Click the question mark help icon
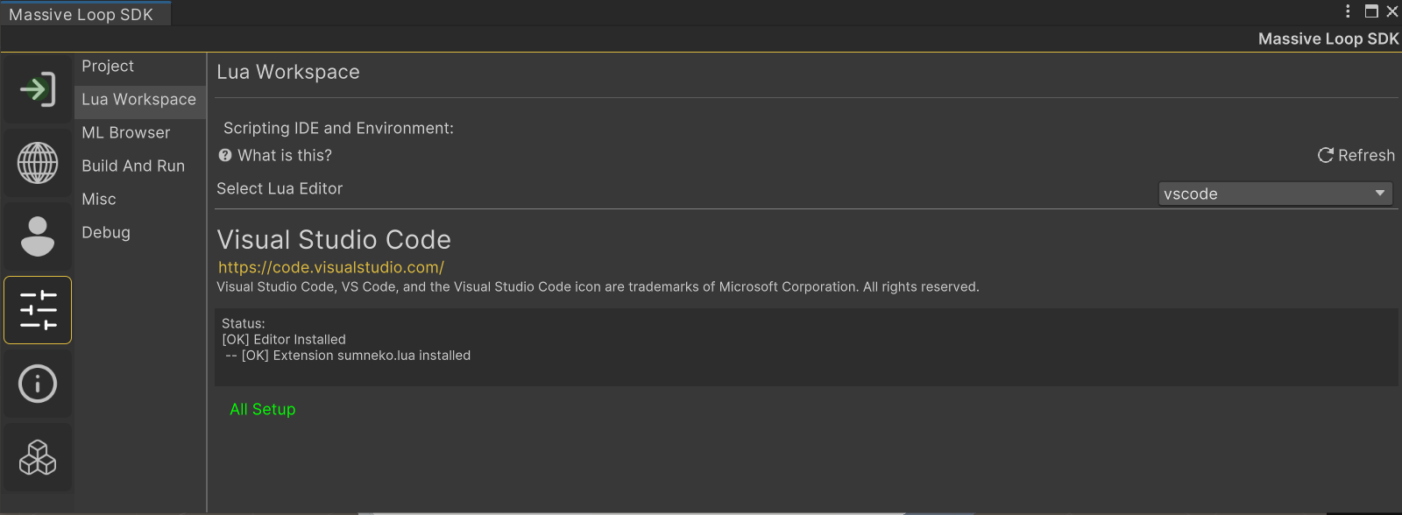 coord(225,155)
